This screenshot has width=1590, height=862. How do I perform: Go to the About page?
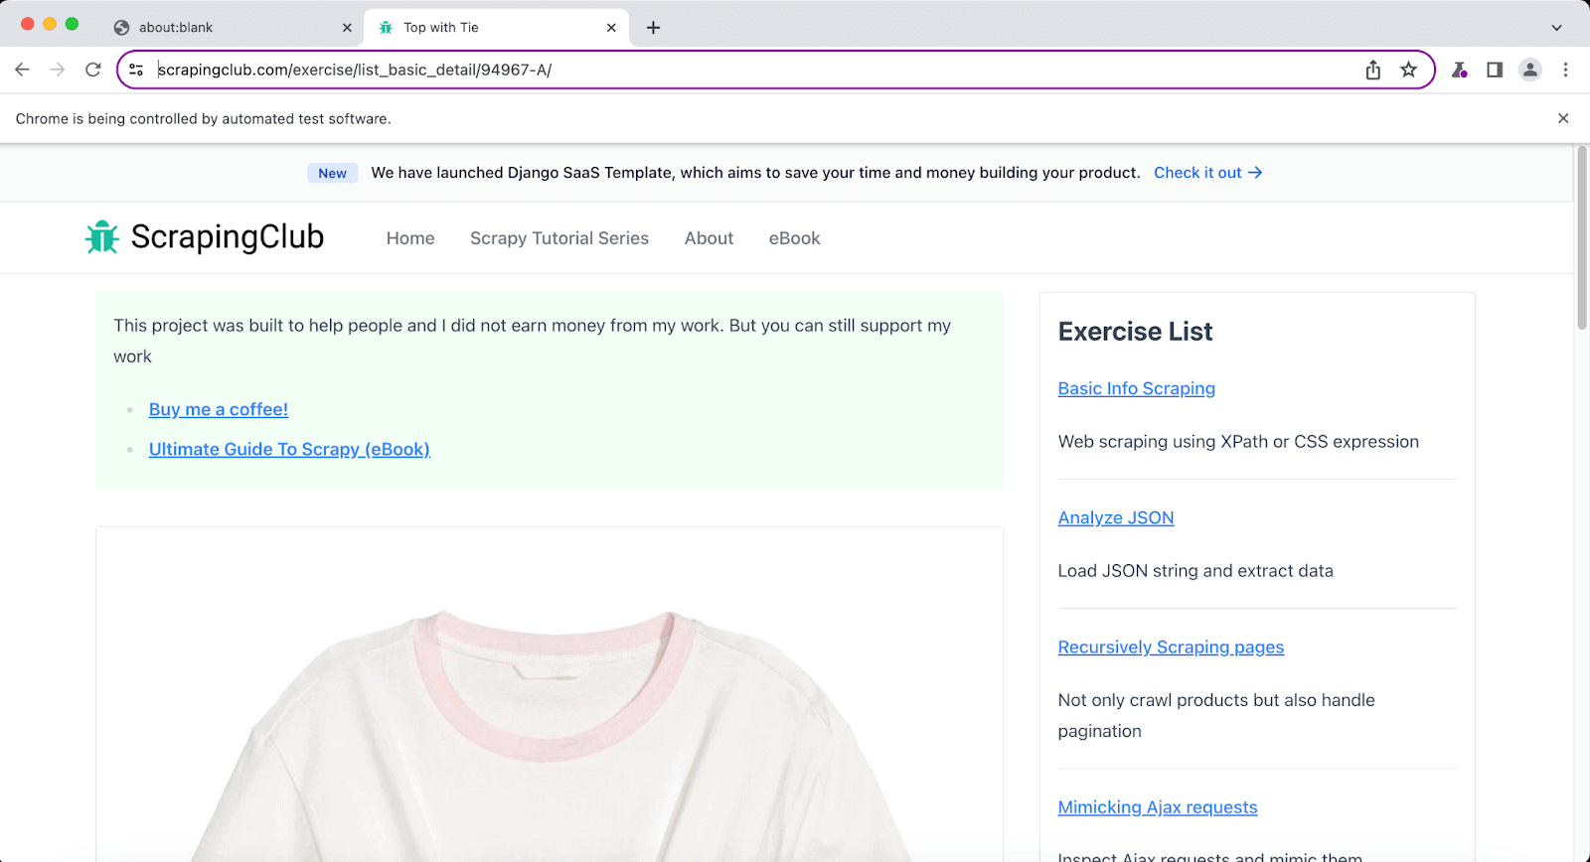click(709, 238)
